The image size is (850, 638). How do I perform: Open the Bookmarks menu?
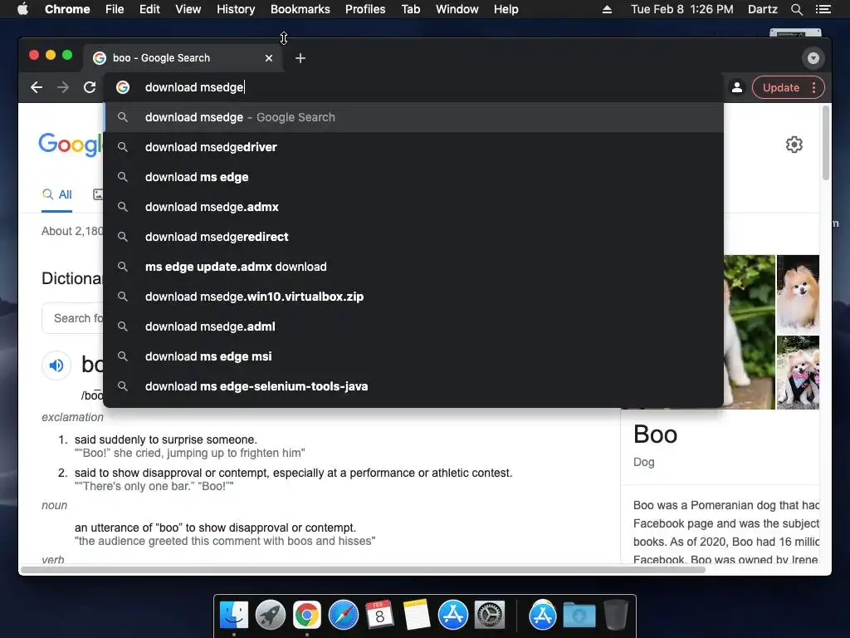pyautogui.click(x=300, y=9)
